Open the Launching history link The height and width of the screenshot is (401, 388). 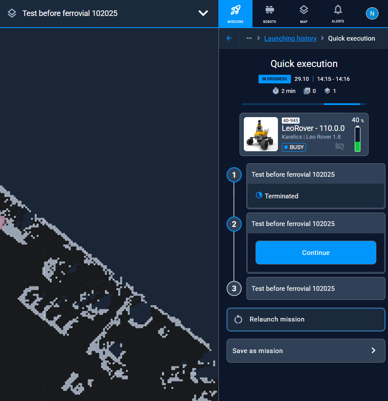[290, 38]
